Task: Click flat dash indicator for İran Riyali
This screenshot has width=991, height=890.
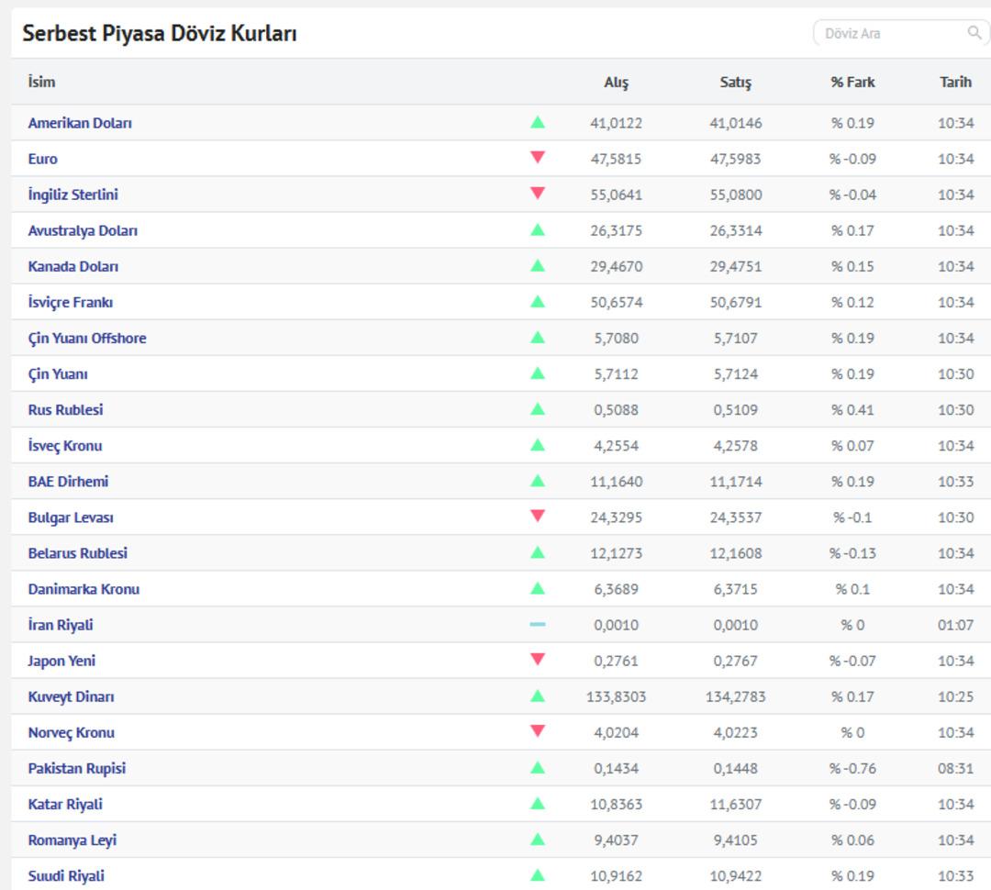Action: coord(537,625)
